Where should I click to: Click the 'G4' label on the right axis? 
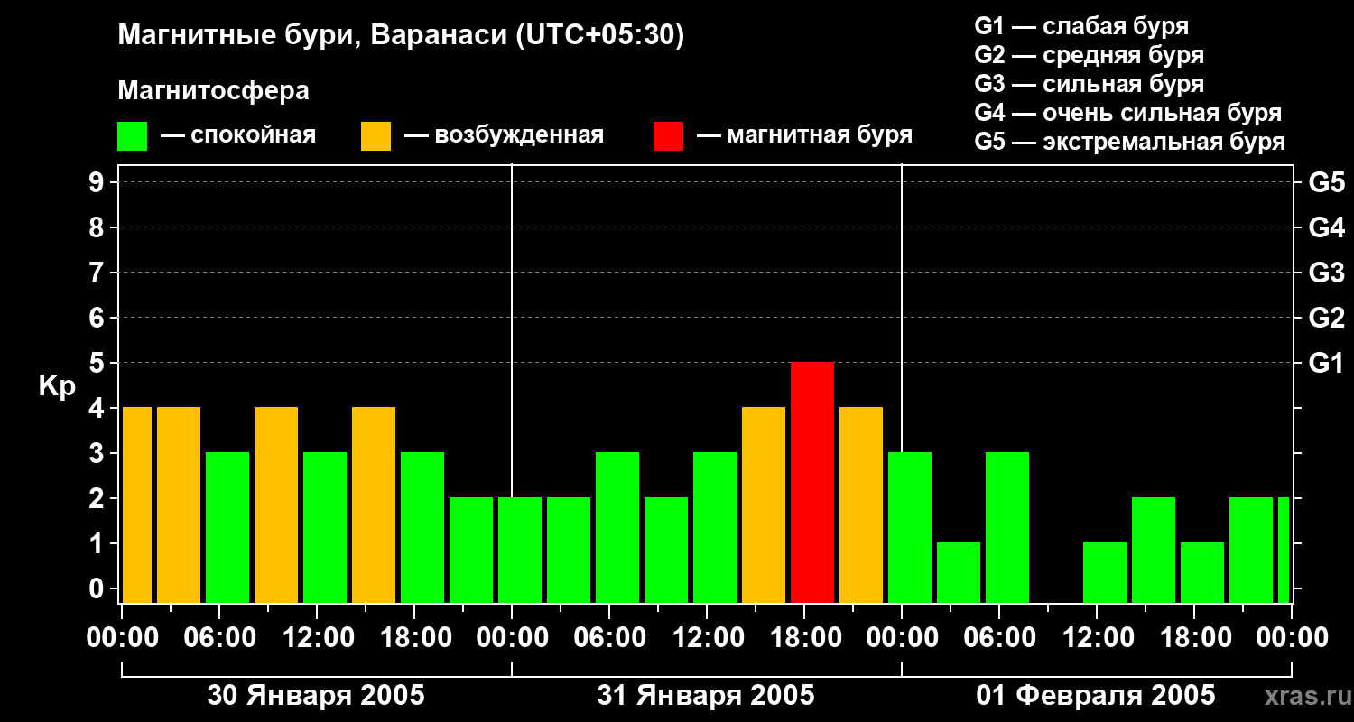[1327, 228]
